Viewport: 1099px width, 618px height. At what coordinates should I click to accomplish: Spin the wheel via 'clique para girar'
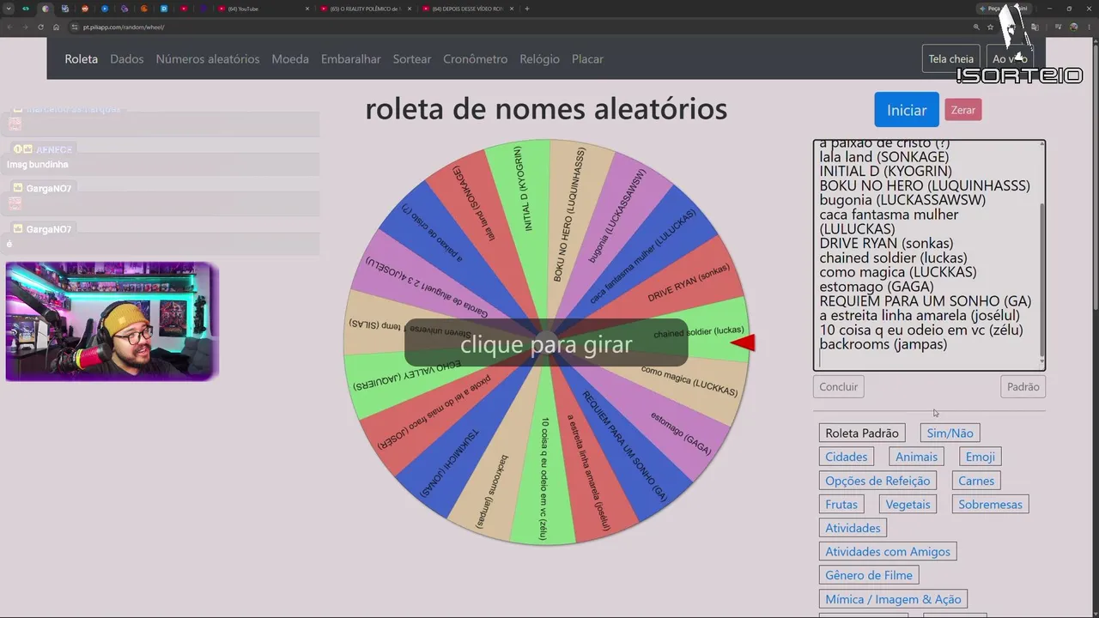546,344
